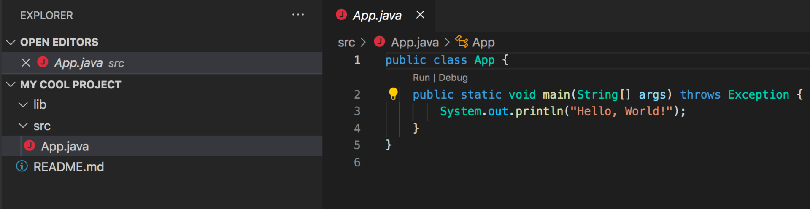This screenshot has width=810, height=209.
Task: Collapse the MY COOL PROJECT section
Action: 11,85
